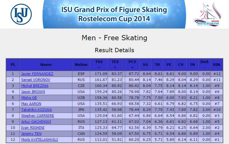This screenshot has width=229, height=144.
Task: Click the Rostelecom Cup Moscow logo
Action: point(207,14)
